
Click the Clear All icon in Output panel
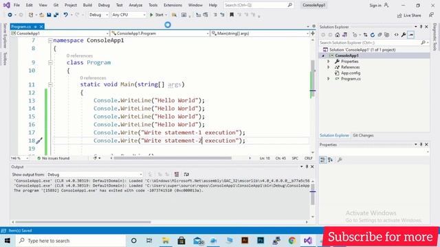pyautogui.click(x=177, y=174)
